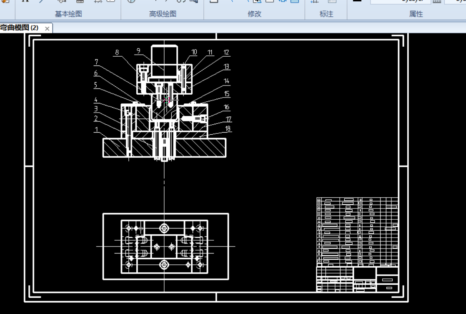Viewport: 466px width, 314px height.
Task: Select part balloon number 15
Action: click(227, 94)
